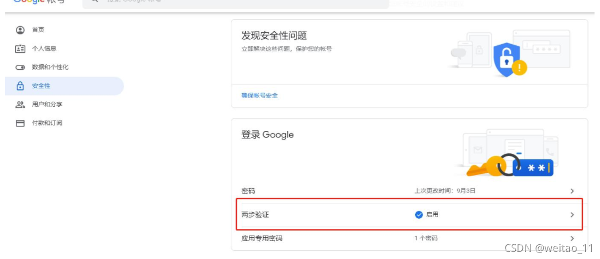Click the shield security illustration
Viewport: 600px width, 259px height.
point(510,53)
